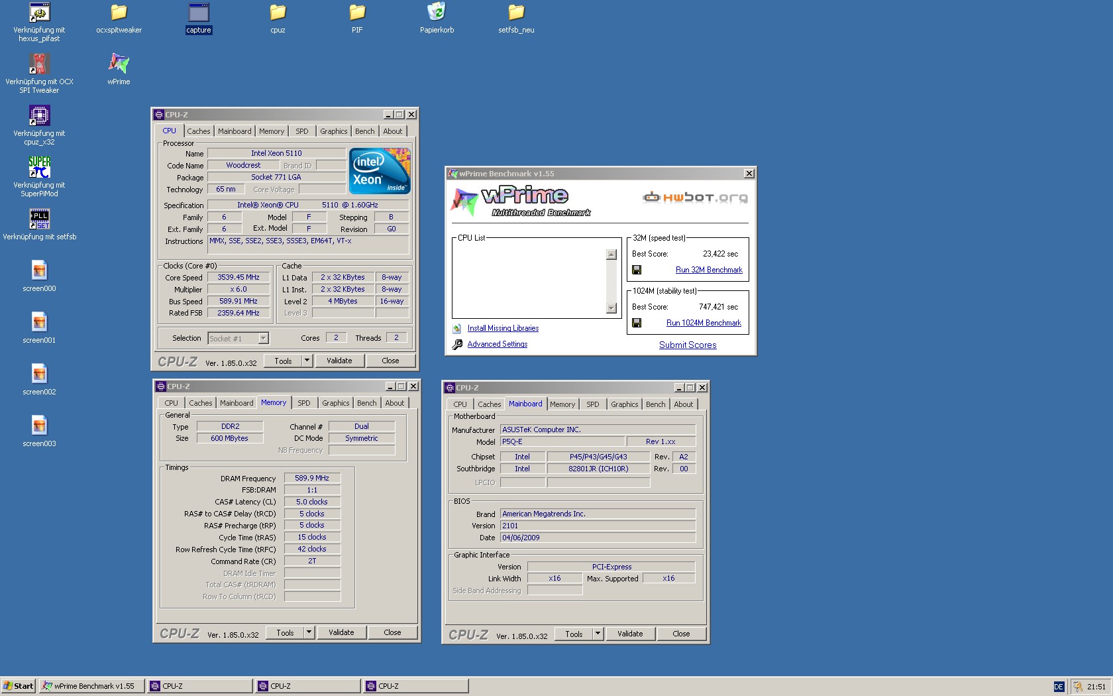Screen dimensions: 1113x696
Task: Launch the wPrime desktop icon
Action: pos(119,64)
